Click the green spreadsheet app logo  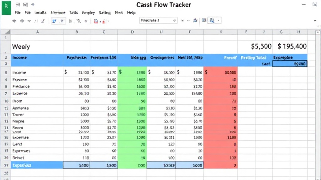(x=6, y=7)
